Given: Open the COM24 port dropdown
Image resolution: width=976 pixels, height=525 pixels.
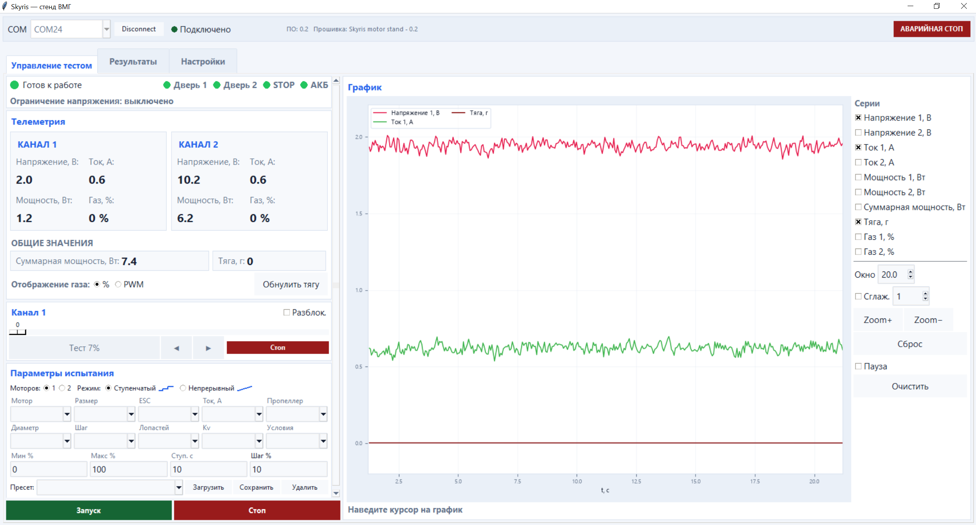Looking at the screenshot, I should 107,29.
